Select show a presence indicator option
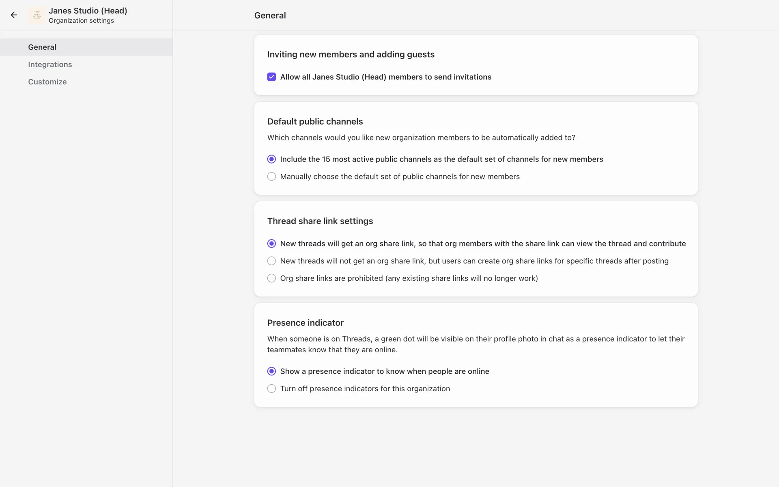 click(x=271, y=371)
